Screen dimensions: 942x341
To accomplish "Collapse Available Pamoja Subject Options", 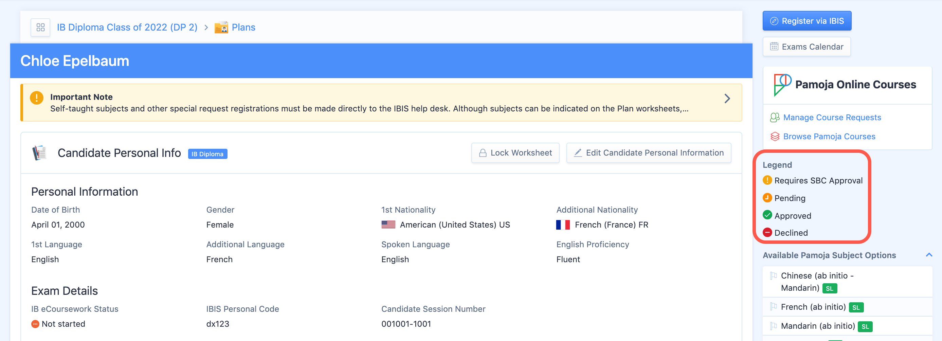I will tap(928, 255).
